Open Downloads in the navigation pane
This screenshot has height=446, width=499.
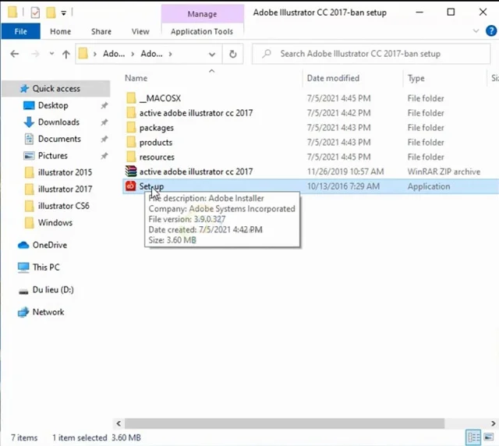point(58,122)
